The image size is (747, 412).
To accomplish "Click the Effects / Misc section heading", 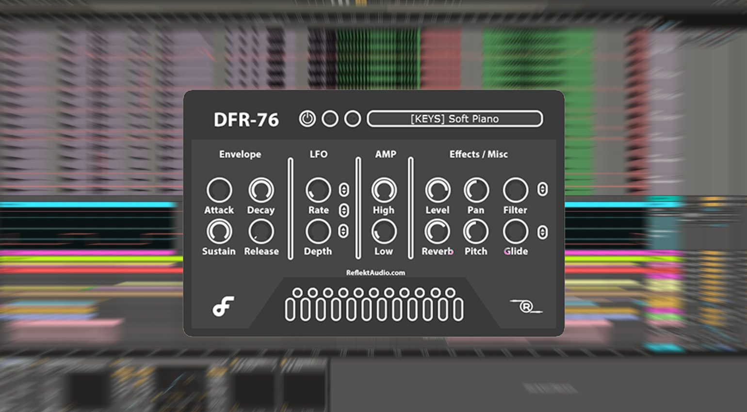I will point(479,154).
